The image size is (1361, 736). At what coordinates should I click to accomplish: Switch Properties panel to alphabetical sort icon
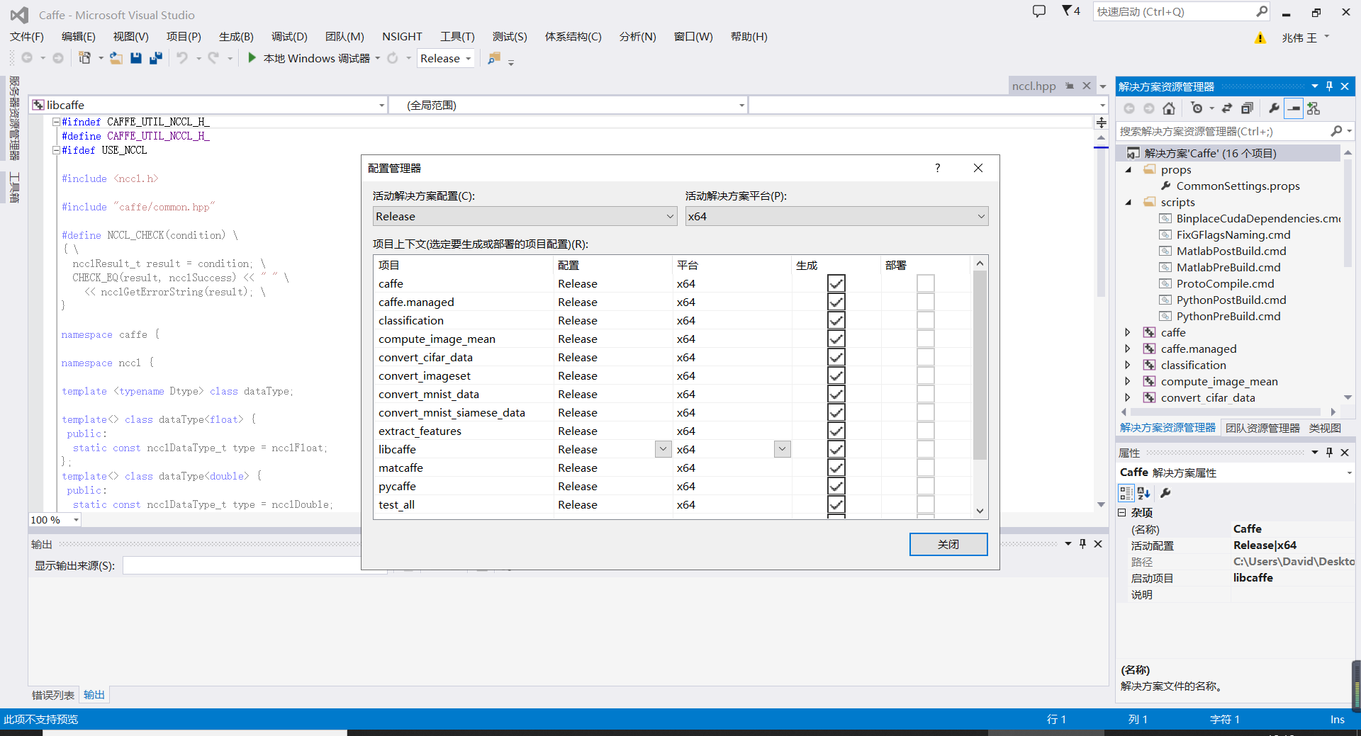pyautogui.click(x=1143, y=493)
